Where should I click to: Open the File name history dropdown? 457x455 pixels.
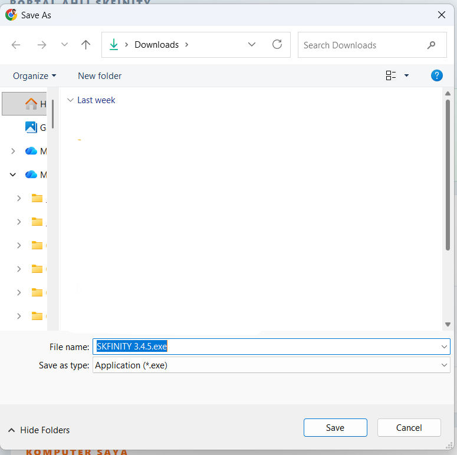(x=444, y=347)
